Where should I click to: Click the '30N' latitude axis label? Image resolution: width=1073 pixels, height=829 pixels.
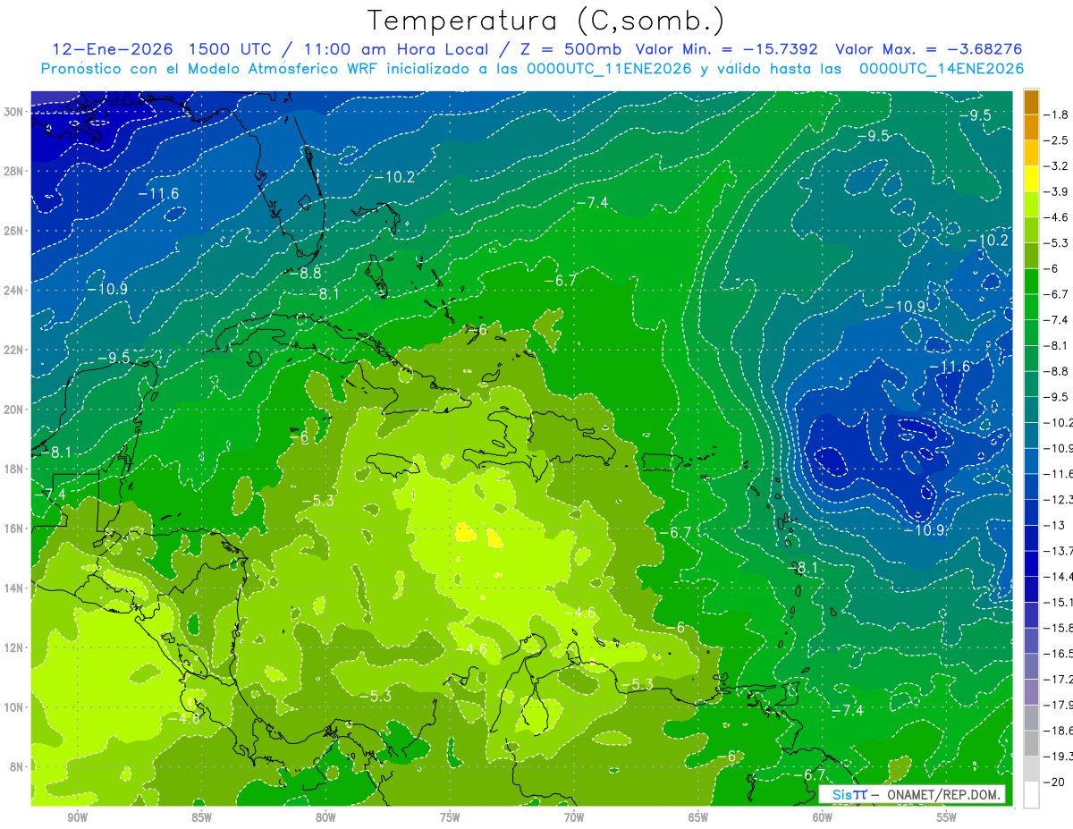[14, 112]
